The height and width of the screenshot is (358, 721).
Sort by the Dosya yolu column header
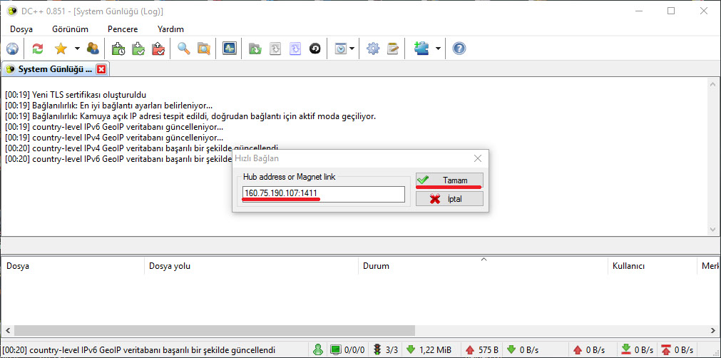tap(251, 265)
